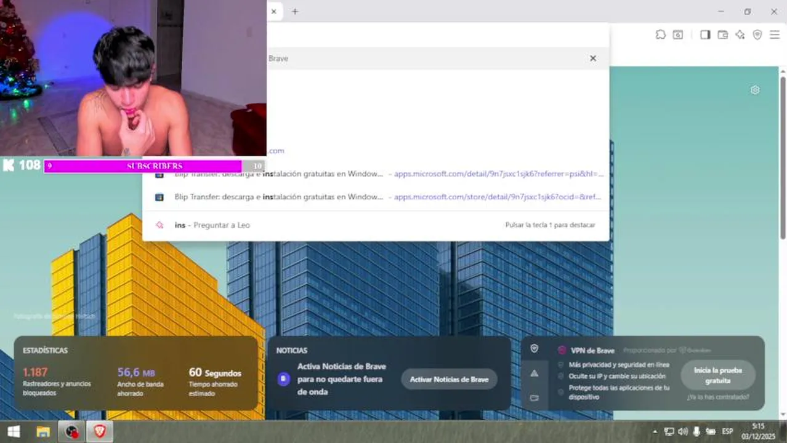
Task: Click Inicia la prueba gratuita button
Action: pos(718,375)
